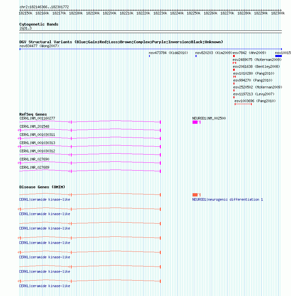
Task: Click the red esv1003696 loss span line
Action: (x=243, y=104)
